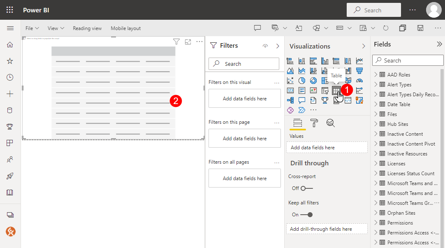Add a comment from the toolbar
This screenshot has height=248, width=445.
[x=257, y=28]
